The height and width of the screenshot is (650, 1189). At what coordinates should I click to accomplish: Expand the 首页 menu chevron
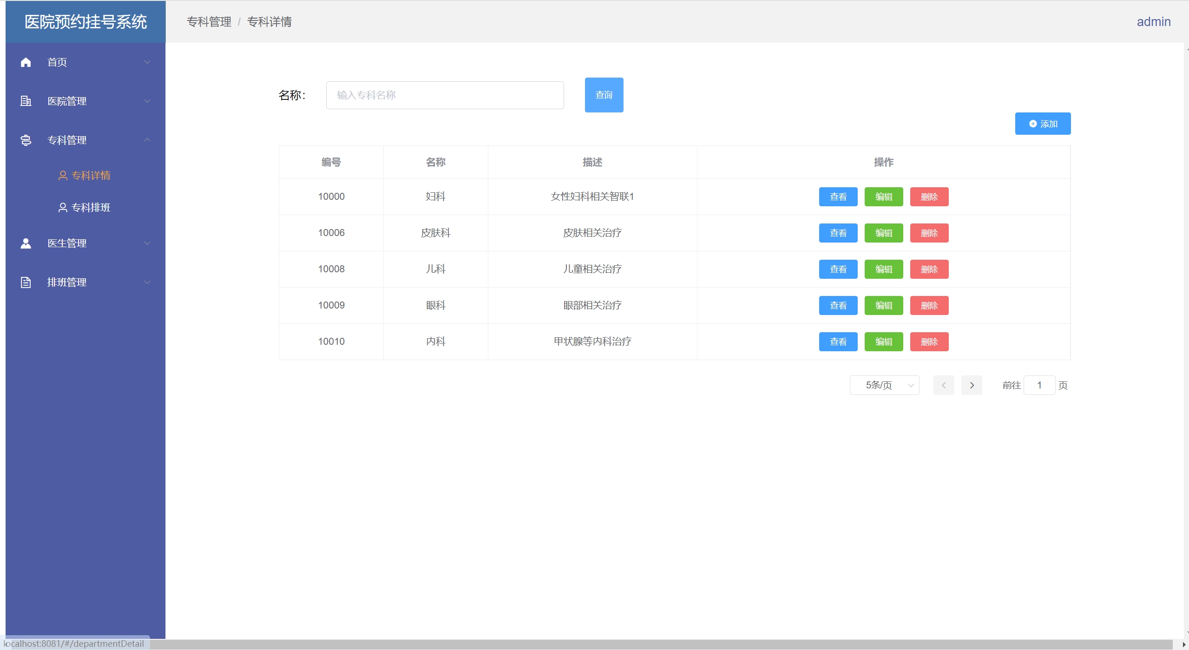click(147, 62)
